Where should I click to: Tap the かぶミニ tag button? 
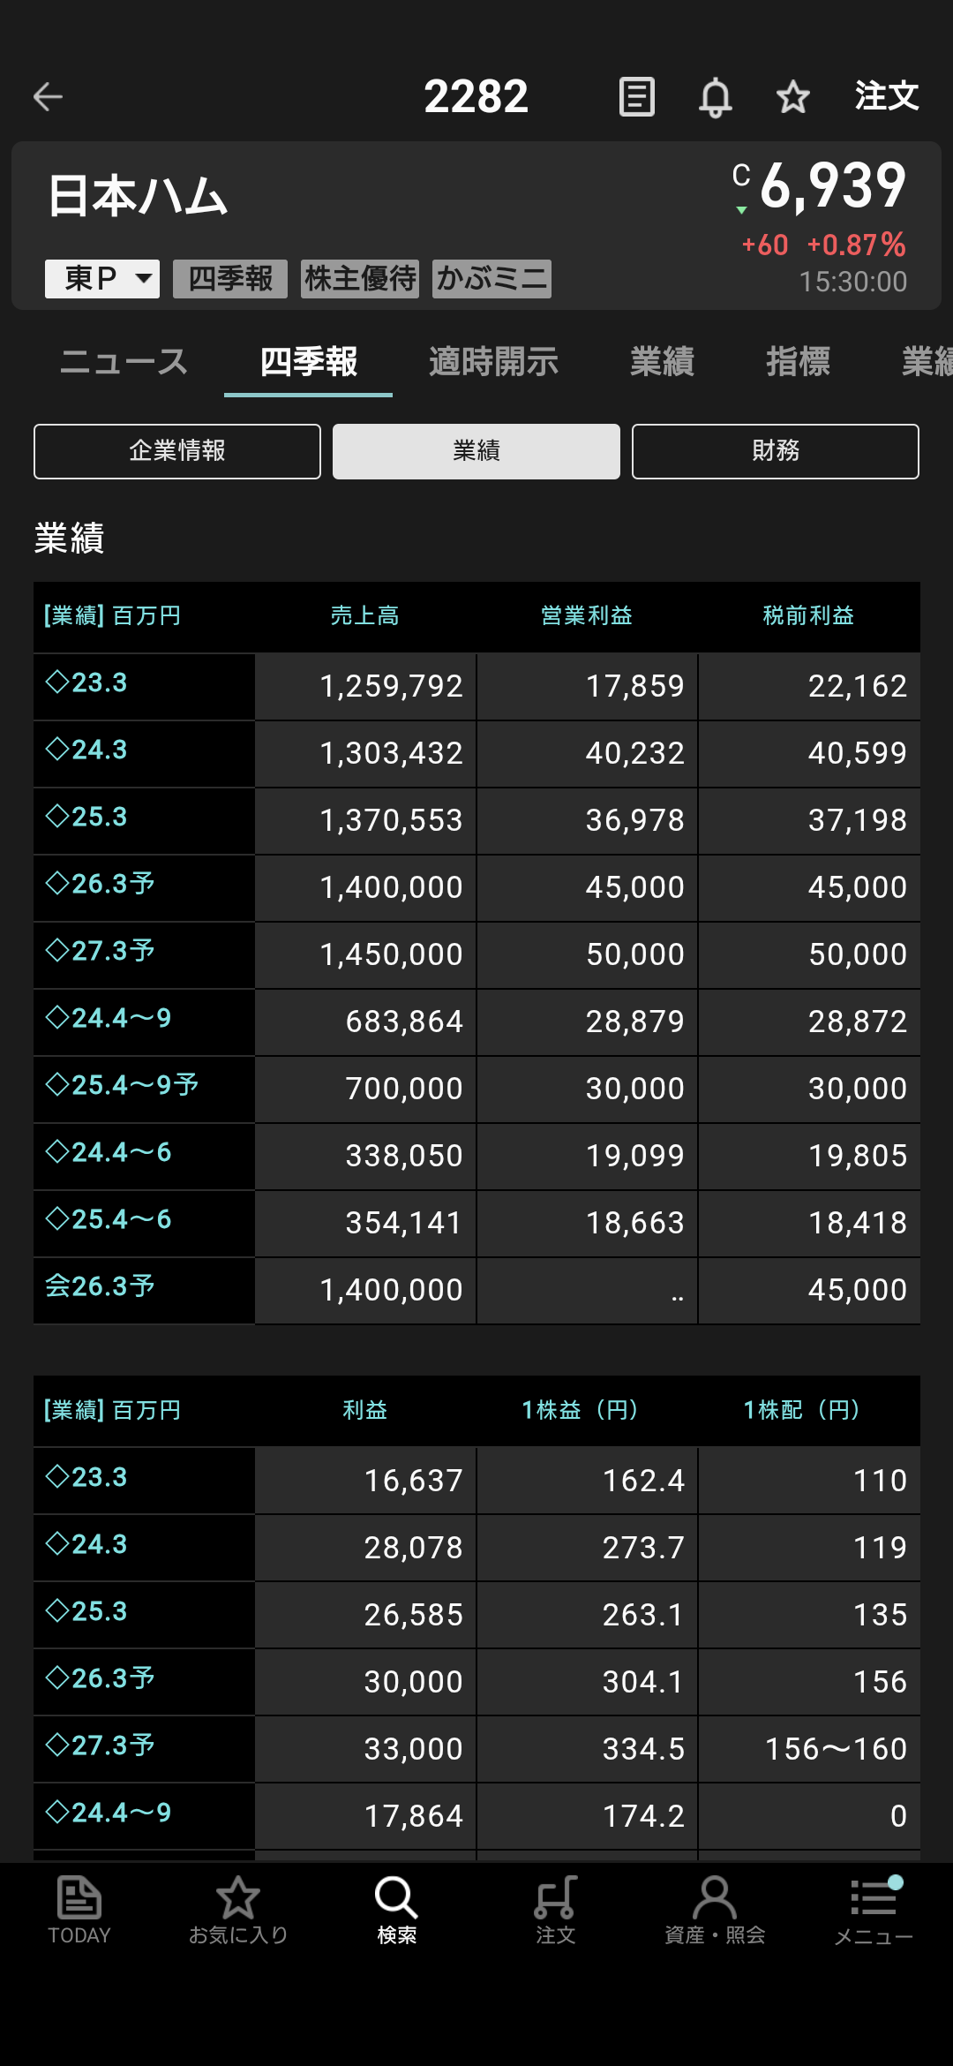tap(492, 279)
